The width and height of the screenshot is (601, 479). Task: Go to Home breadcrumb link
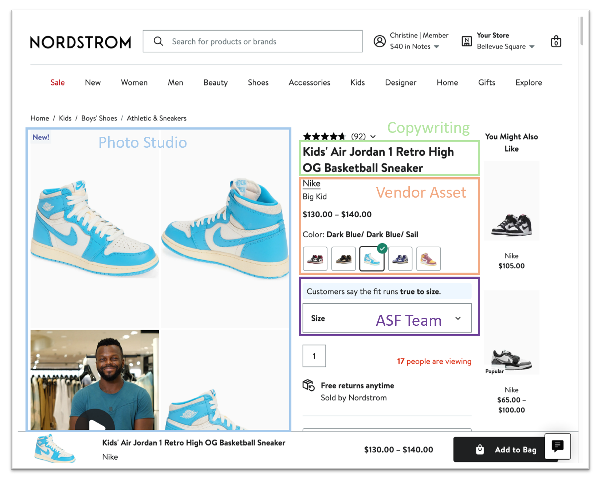click(x=40, y=118)
